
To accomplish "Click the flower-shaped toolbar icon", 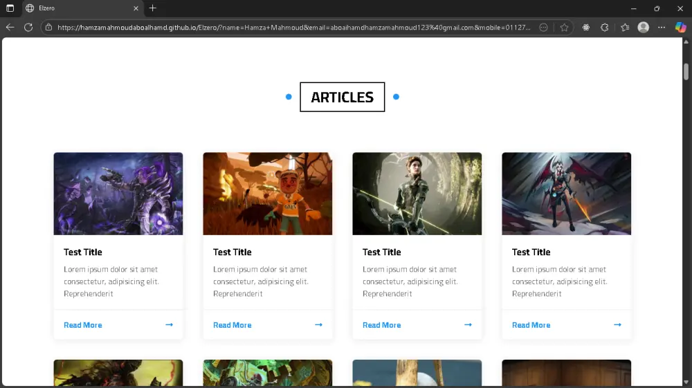I will click(x=586, y=28).
